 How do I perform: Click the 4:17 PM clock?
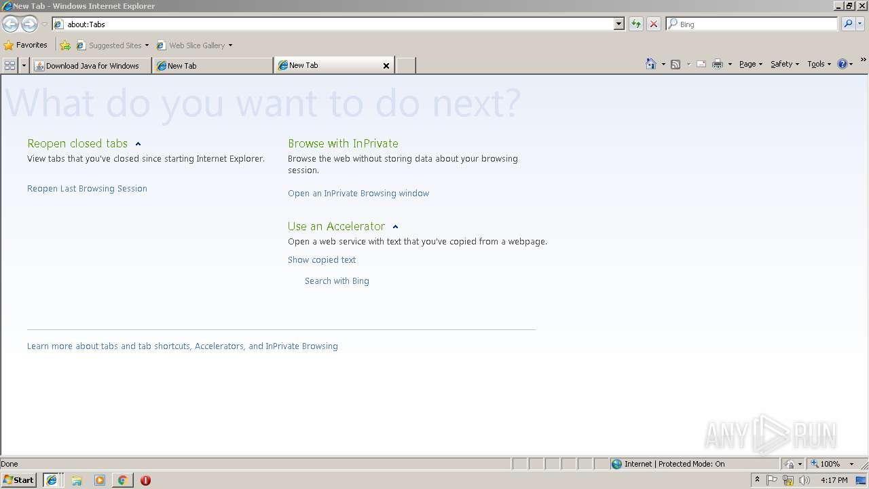(834, 480)
